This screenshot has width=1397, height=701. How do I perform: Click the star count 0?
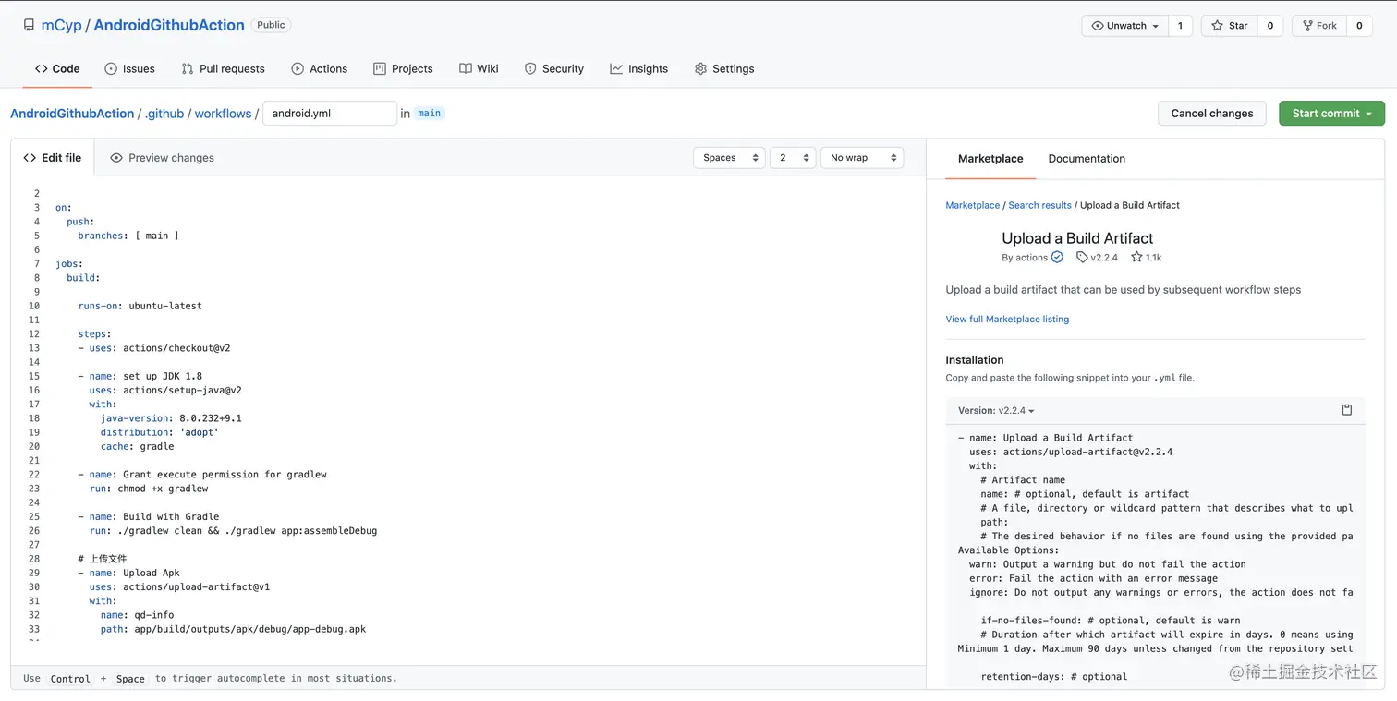point(1269,26)
